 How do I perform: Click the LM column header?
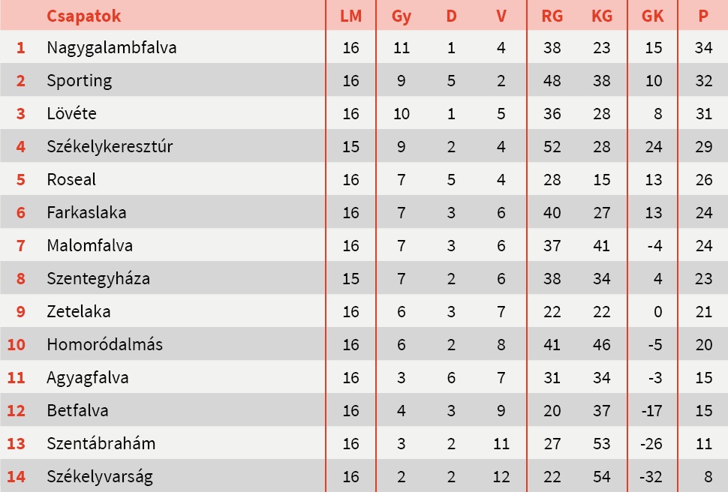tap(350, 16)
